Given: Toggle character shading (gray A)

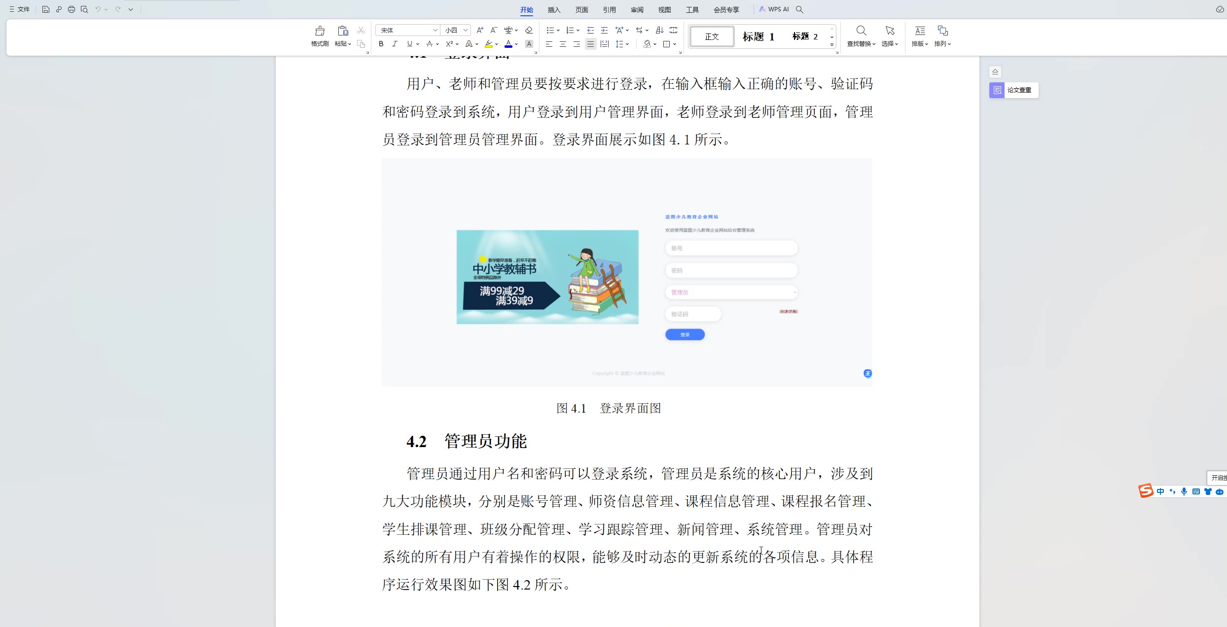Looking at the screenshot, I should point(529,44).
